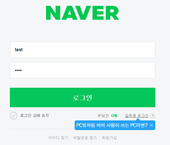This screenshot has width=170, height=145.
Task: Click the green NAVER logo
Action: (x=82, y=13)
